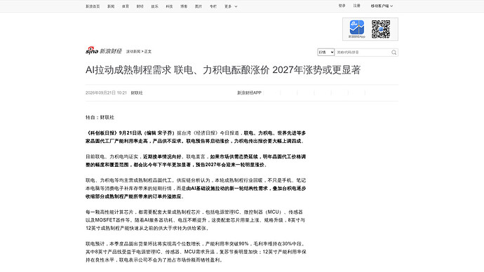The image size is (484, 272).
Task: Click the paragraph starting 联电、力积电等均主营
Action: pos(196,188)
